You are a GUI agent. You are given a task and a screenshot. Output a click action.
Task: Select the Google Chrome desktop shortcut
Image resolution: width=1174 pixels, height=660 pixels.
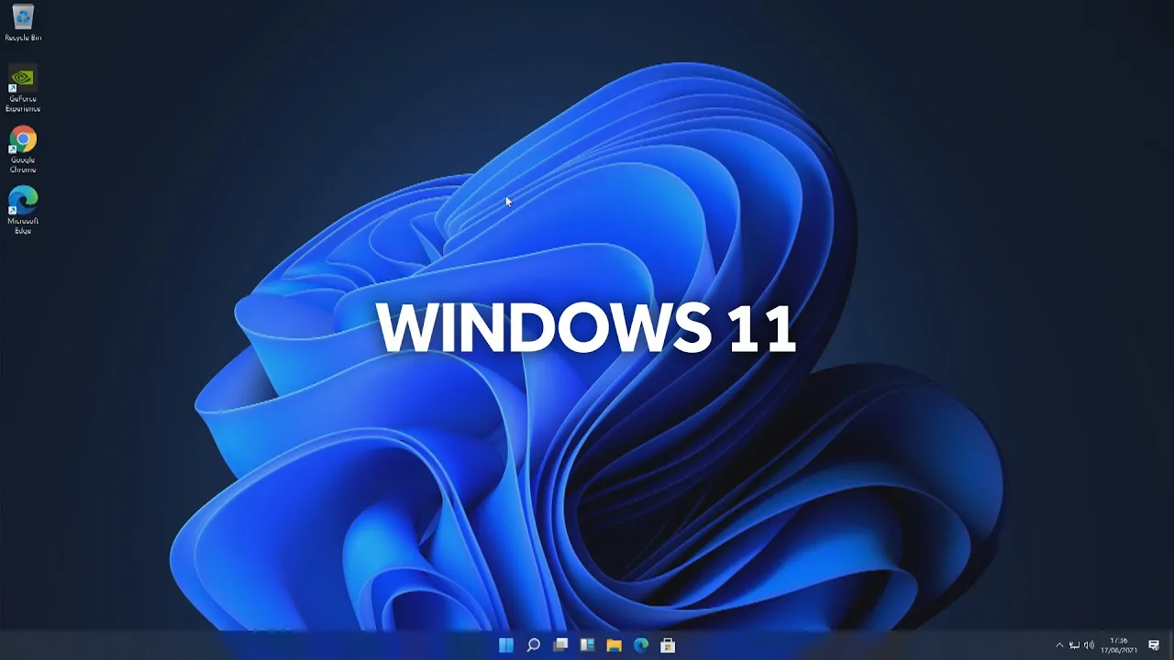[x=23, y=150]
